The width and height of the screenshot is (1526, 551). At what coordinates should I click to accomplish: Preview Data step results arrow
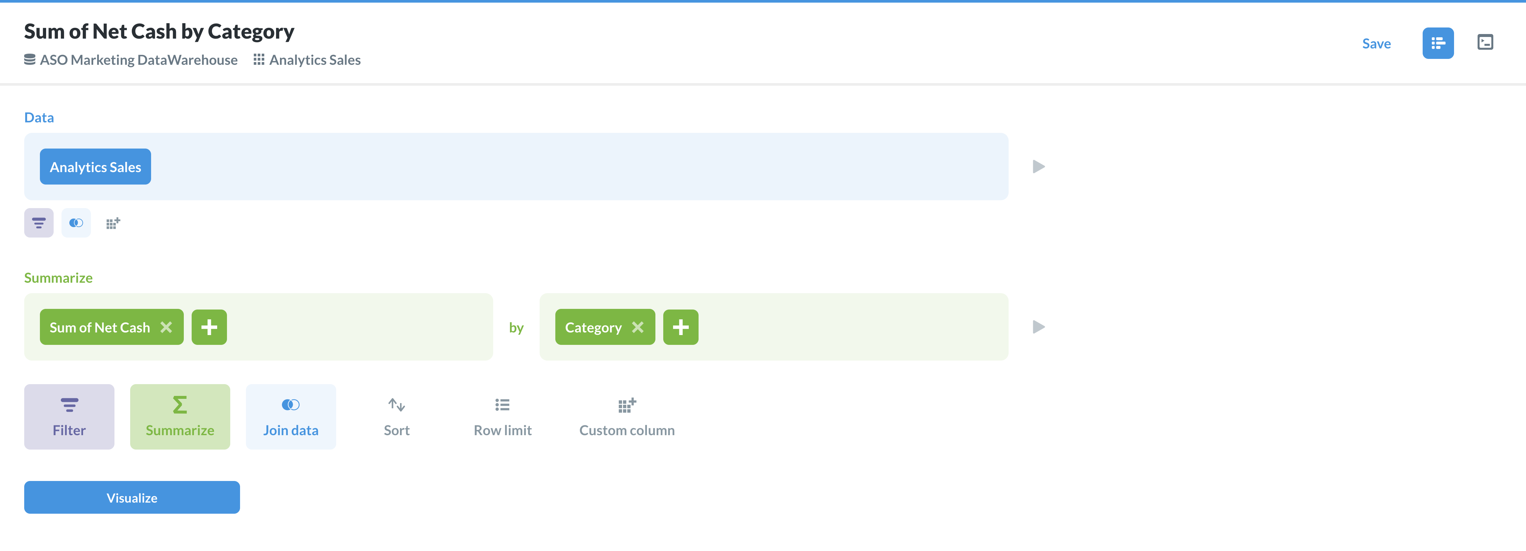click(1038, 167)
